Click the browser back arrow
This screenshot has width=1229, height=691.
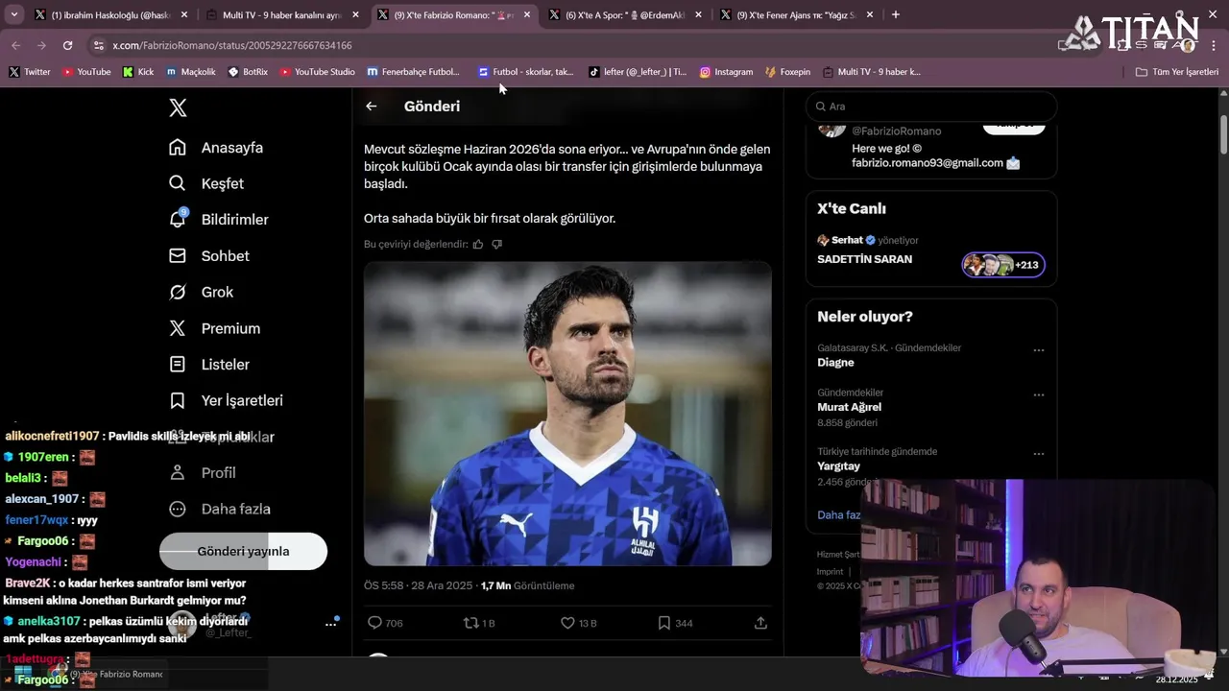tap(16, 45)
